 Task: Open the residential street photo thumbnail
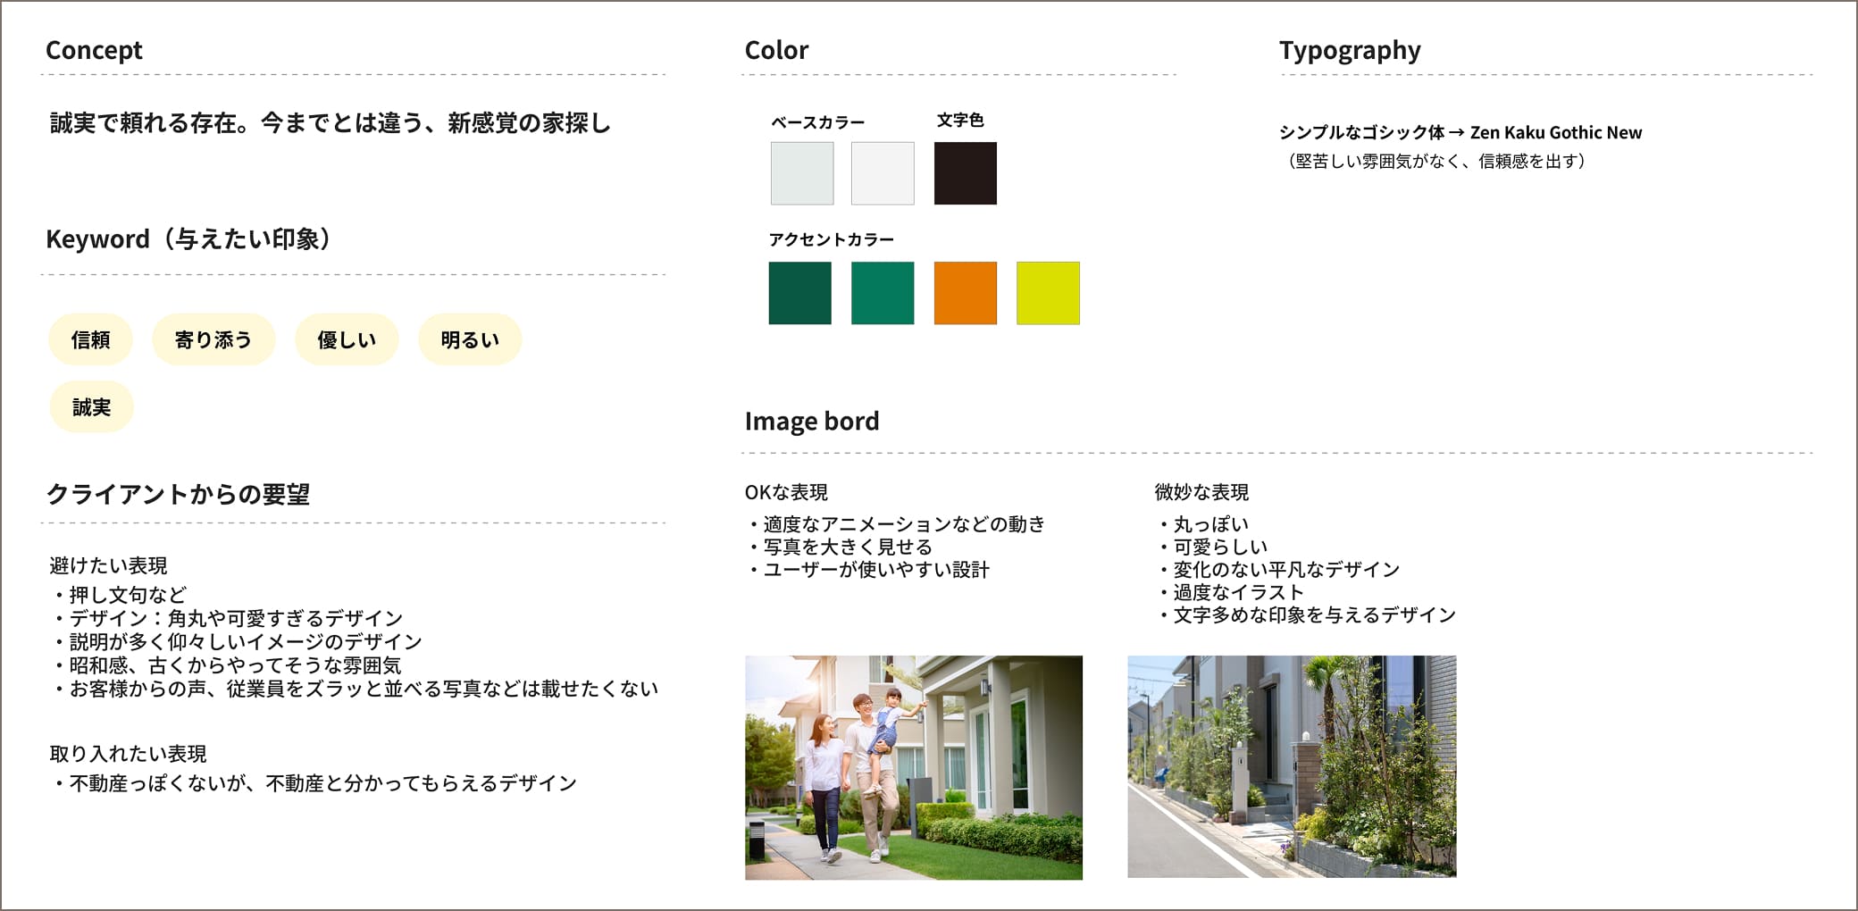tap(1292, 766)
